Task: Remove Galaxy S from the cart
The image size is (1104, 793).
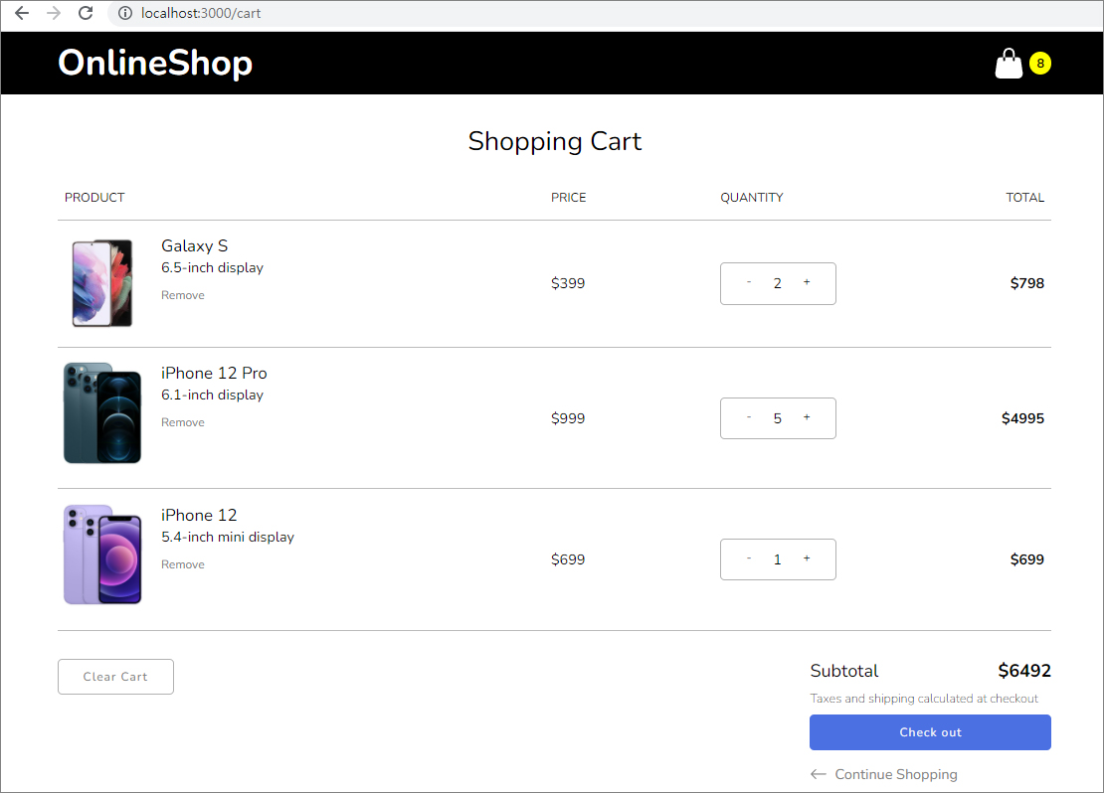Action: coord(183,295)
